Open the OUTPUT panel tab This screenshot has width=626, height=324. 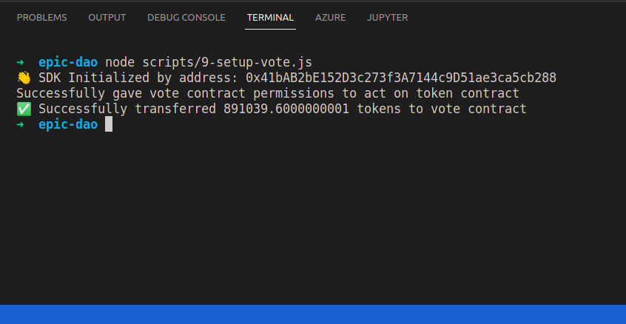107,18
